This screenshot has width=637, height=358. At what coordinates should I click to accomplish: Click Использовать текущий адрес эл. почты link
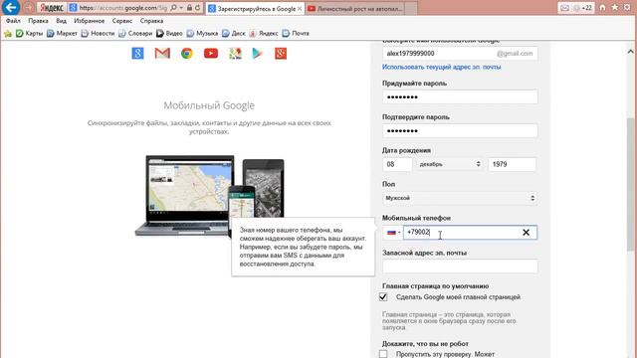pos(442,67)
